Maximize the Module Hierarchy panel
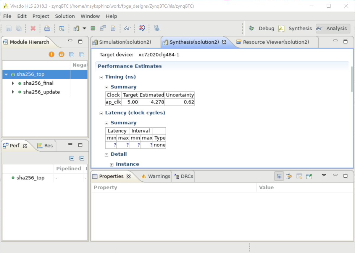This screenshot has height=253, width=355. (x=80, y=42)
